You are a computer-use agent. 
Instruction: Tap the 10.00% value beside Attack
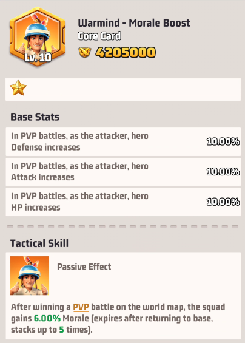tap(223, 172)
